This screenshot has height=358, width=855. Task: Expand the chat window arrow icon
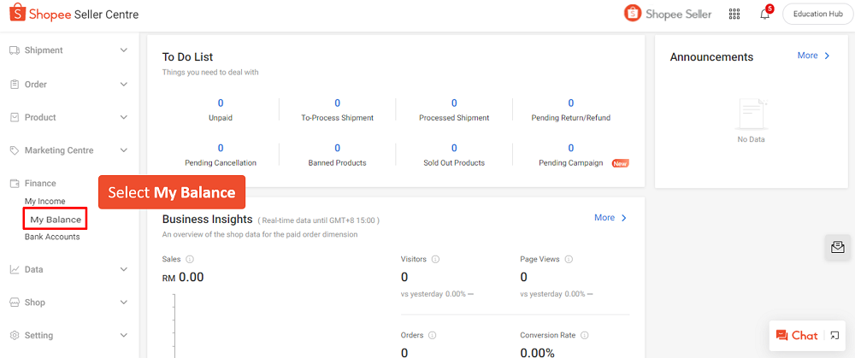[x=834, y=336]
